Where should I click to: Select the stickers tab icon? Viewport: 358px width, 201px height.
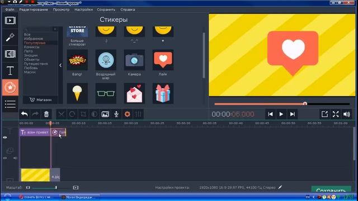[10, 88]
